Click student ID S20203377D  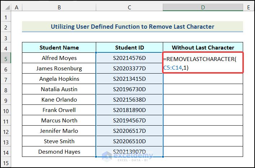point(129,68)
